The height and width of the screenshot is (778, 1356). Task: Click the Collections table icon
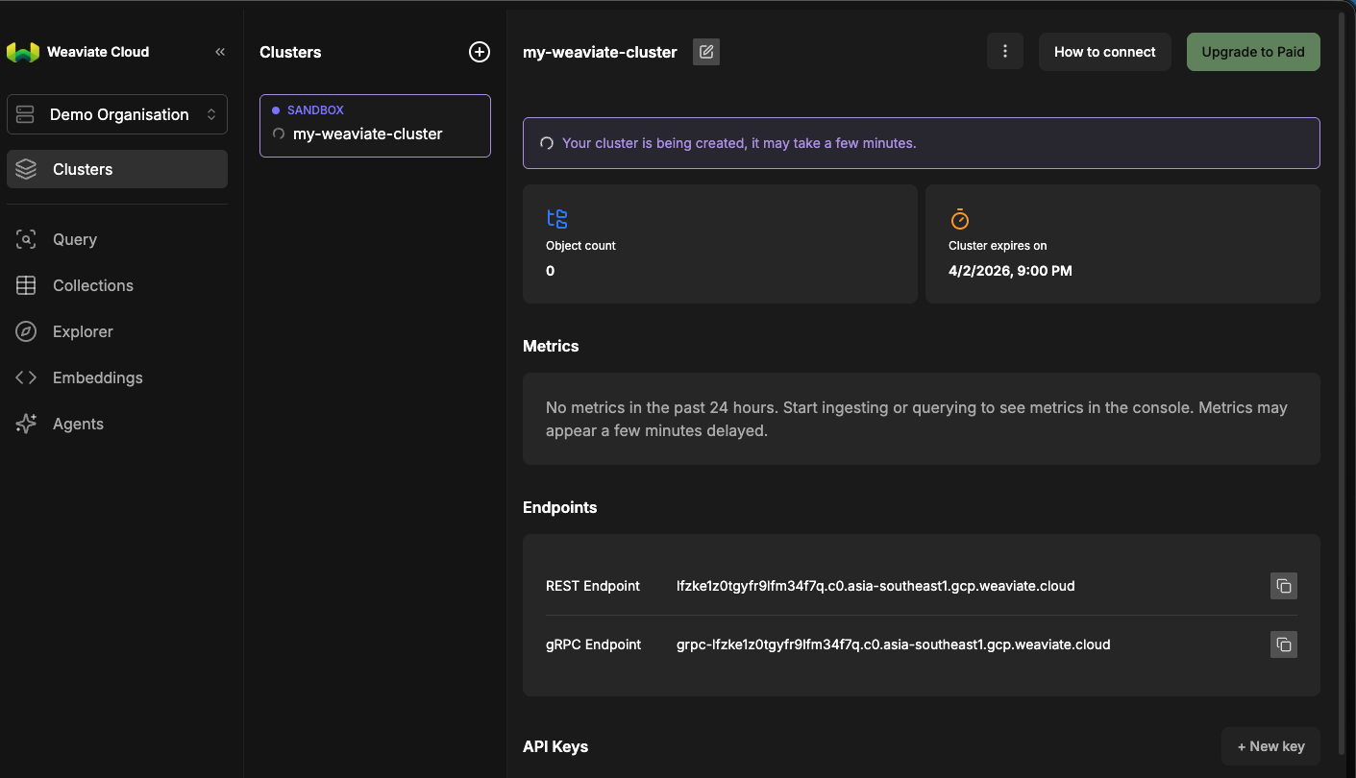click(26, 285)
